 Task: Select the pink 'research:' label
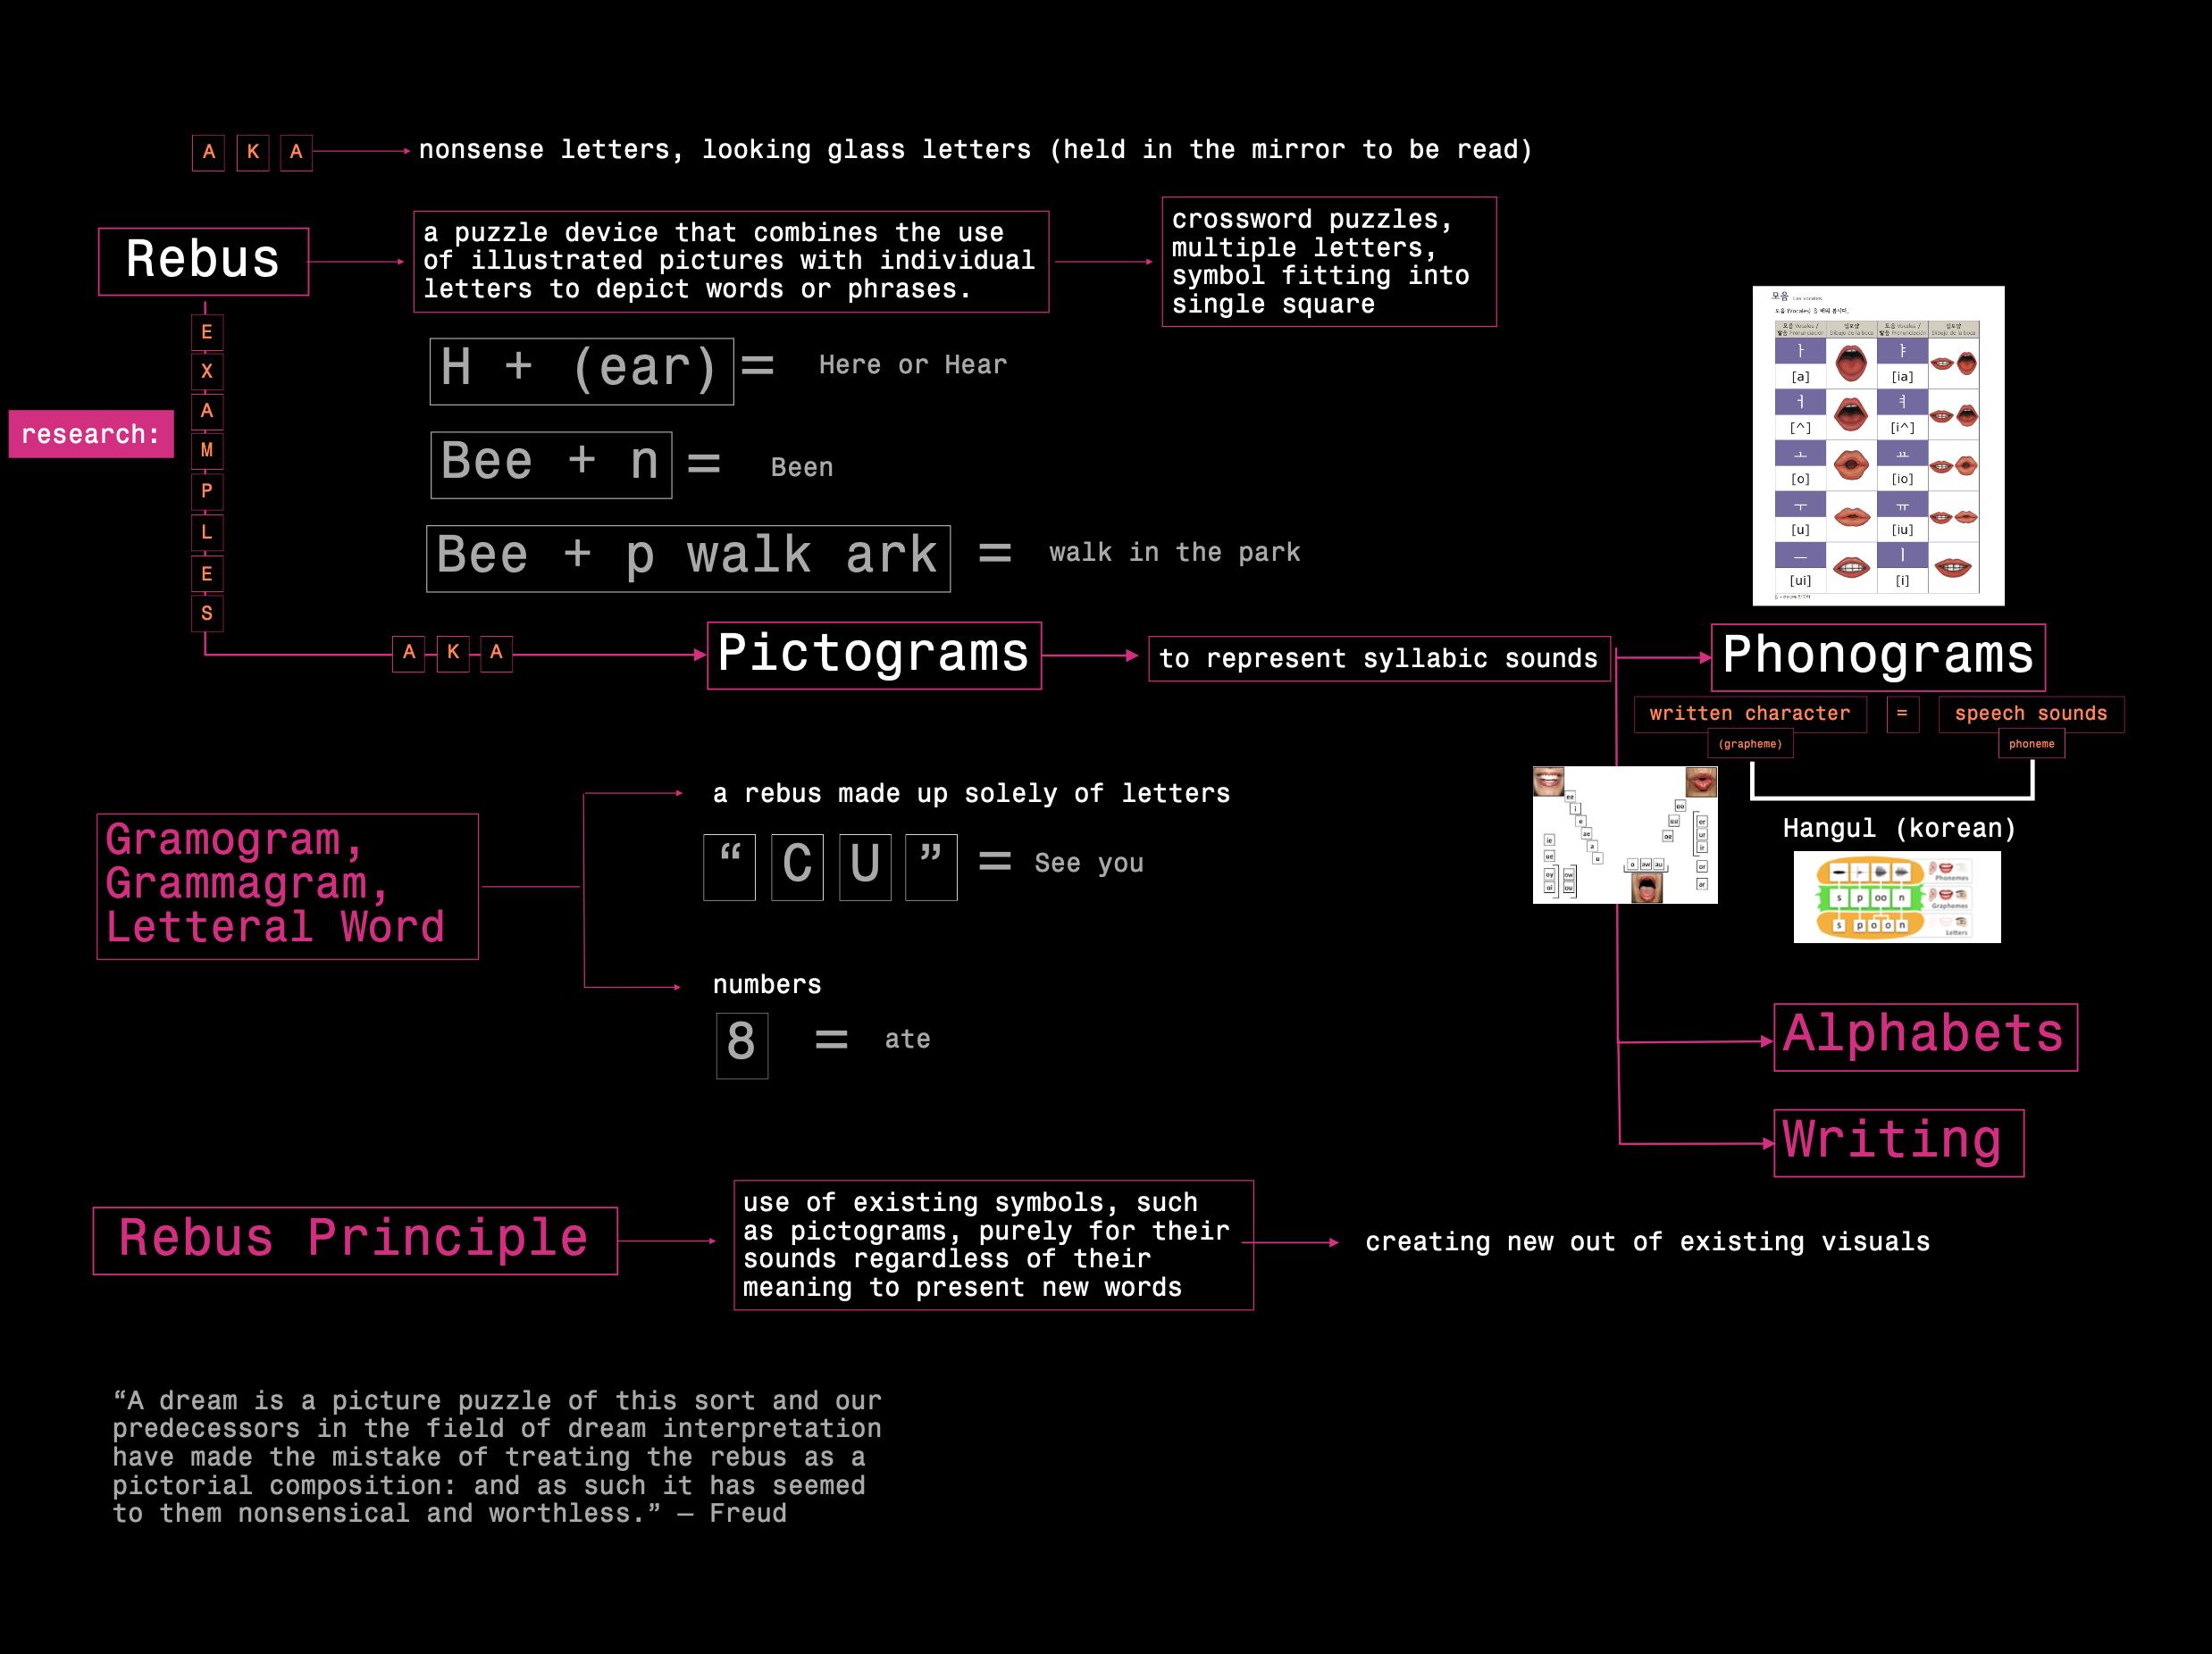tap(91, 434)
